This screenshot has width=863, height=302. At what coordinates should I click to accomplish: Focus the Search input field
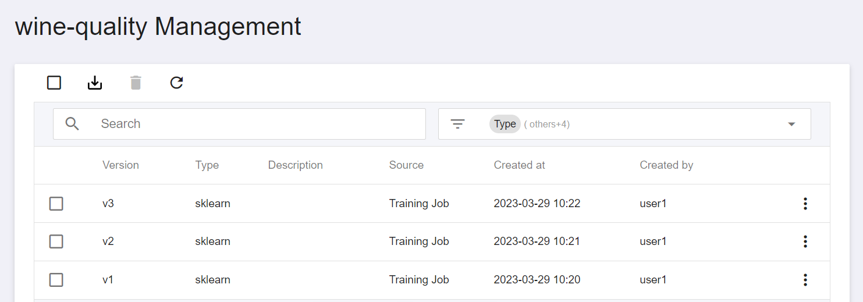click(x=239, y=124)
